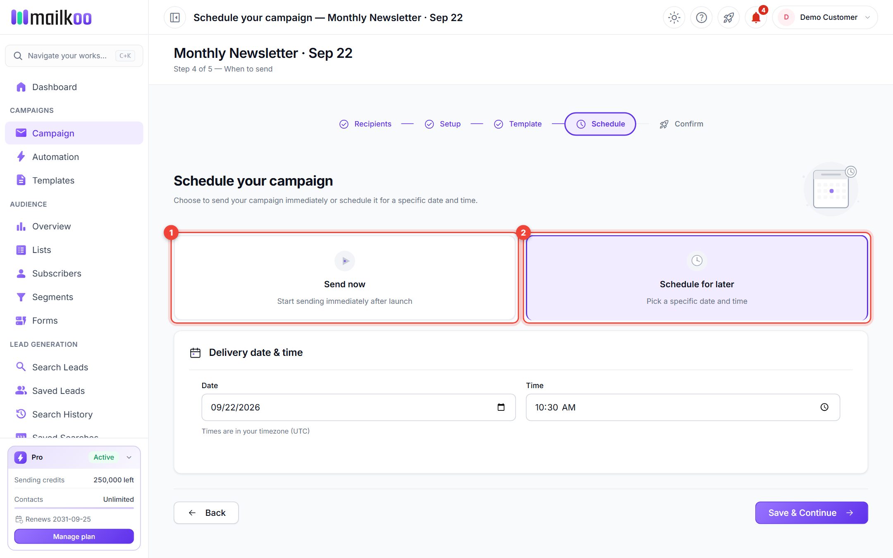Viewport: 893px width, 558px height.
Task: Click the Dashboard home icon
Action: click(21, 87)
